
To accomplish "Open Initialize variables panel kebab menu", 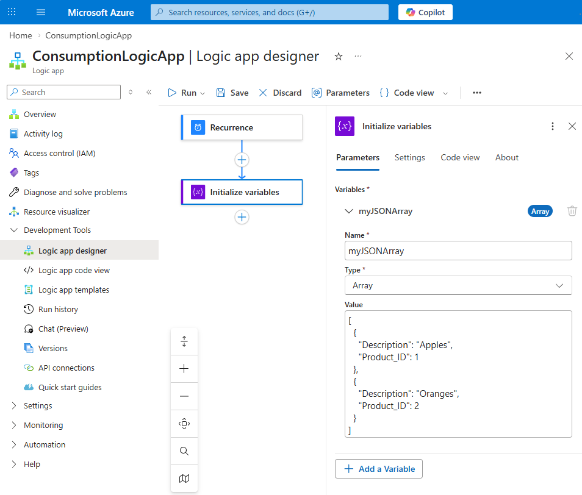I will (553, 126).
